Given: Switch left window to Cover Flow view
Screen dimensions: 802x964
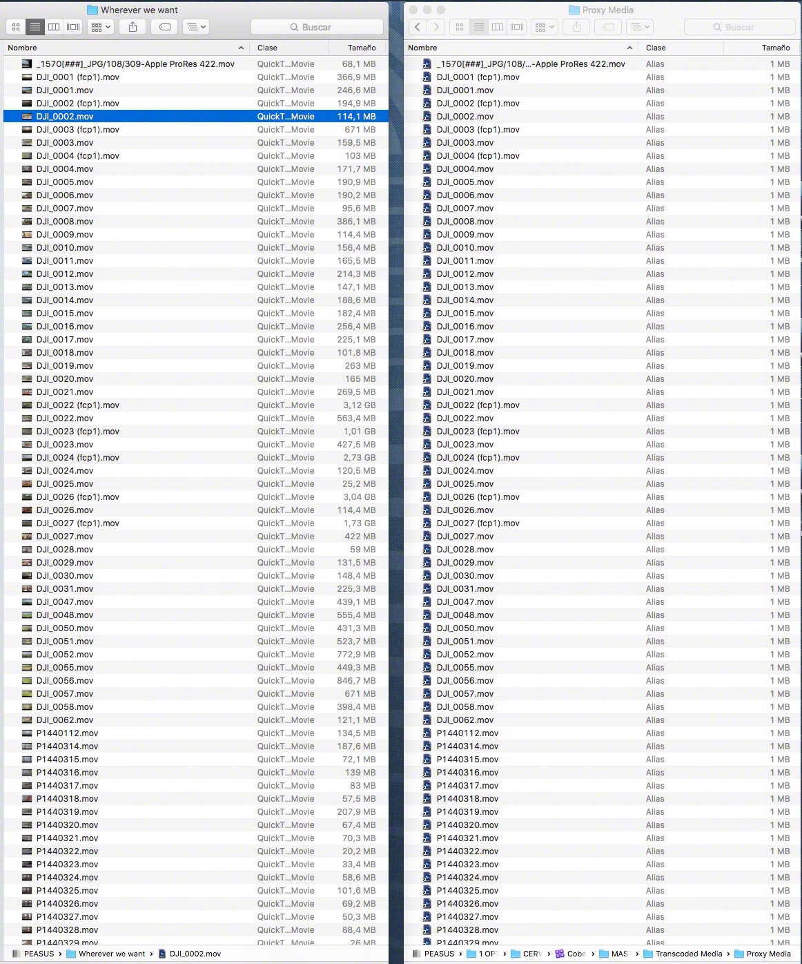Looking at the screenshot, I should (73, 27).
